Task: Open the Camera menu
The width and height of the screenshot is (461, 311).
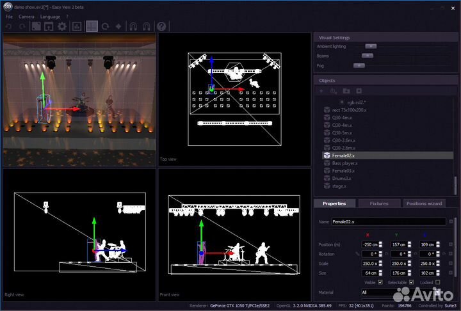Action: (26, 16)
